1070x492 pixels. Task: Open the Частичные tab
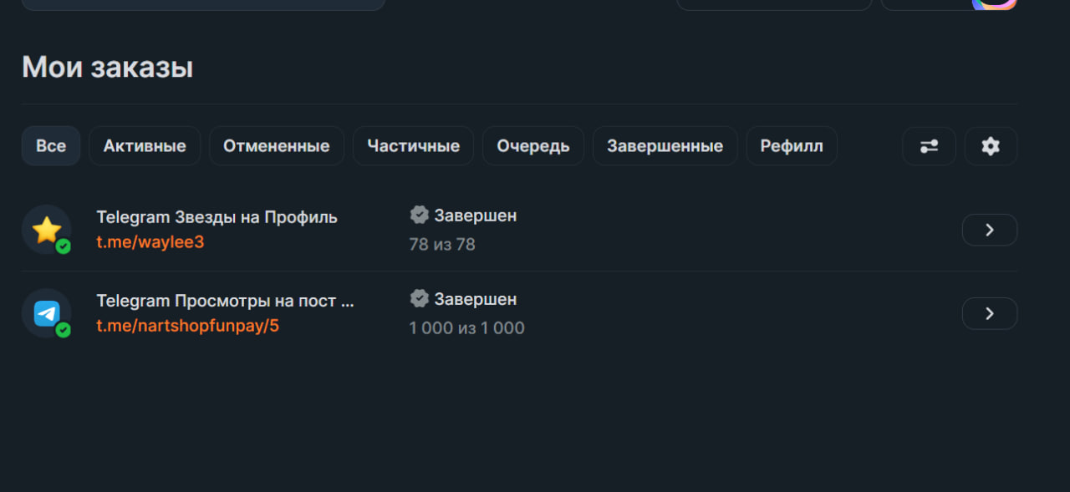[413, 146]
